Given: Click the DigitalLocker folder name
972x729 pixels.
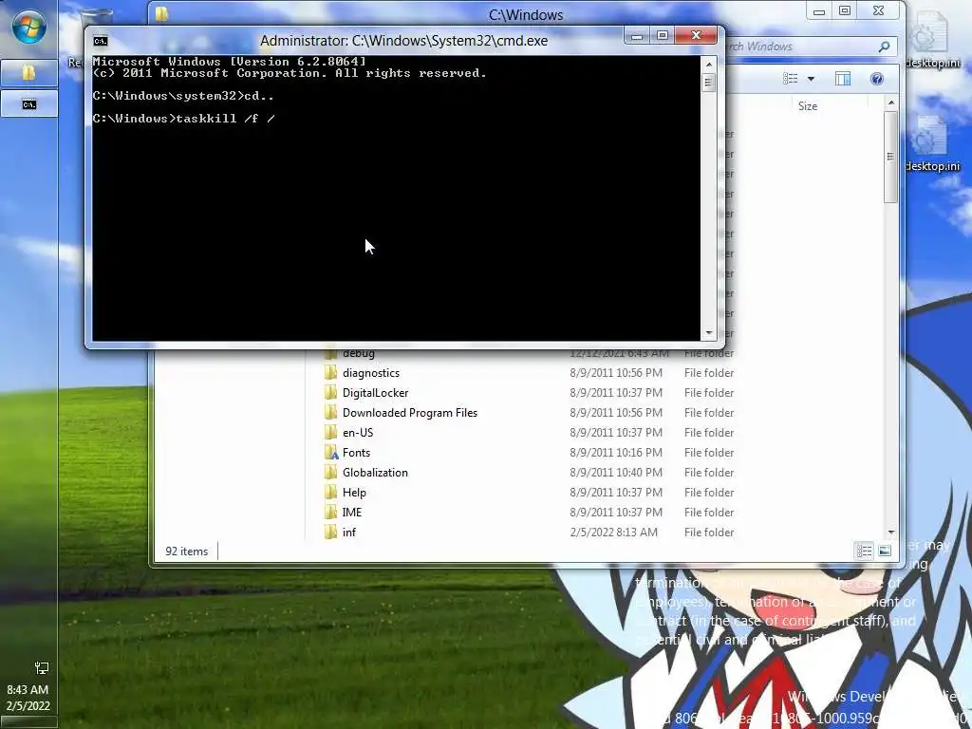Looking at the screenshot, I should [375, 393].
